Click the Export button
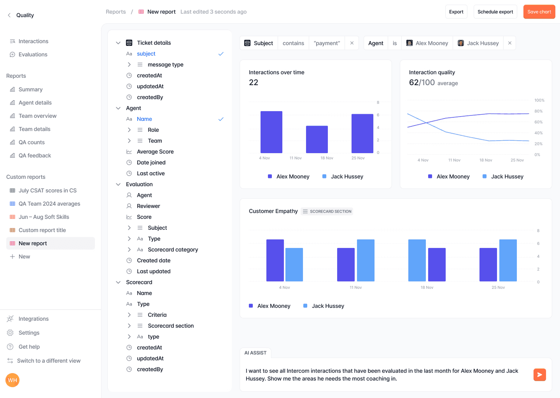Screen dimensions: 560x398 [x=456, y=12]
